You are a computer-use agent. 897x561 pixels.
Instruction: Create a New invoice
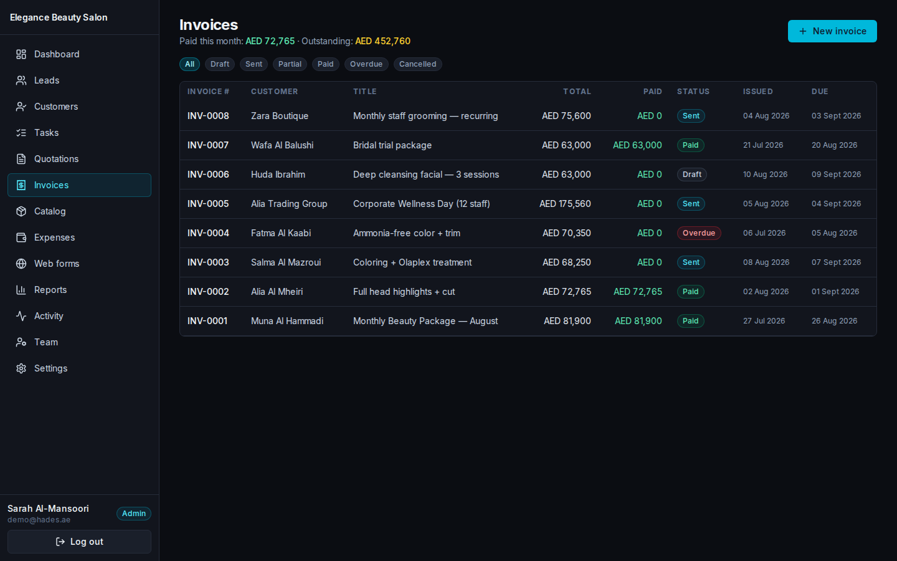tap(832, 31)
